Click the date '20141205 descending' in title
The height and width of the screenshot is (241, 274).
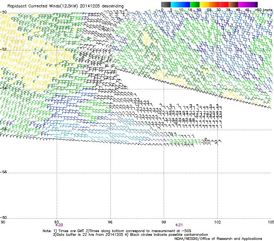click(102, 6)
